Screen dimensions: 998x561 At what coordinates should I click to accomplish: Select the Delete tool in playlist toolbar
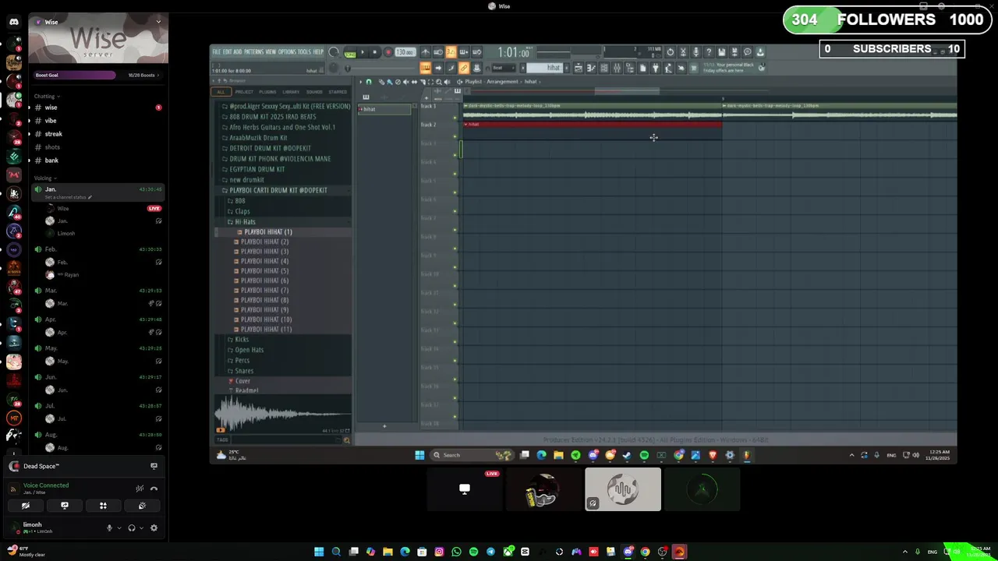coord(398,82)
